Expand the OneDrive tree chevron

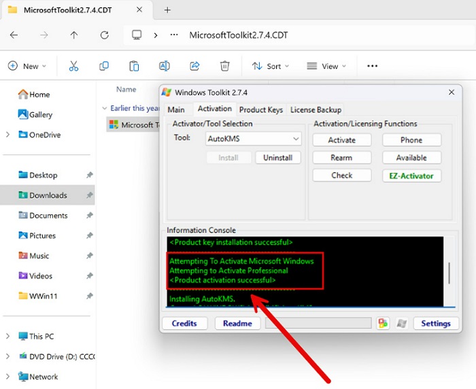(8, 135)
